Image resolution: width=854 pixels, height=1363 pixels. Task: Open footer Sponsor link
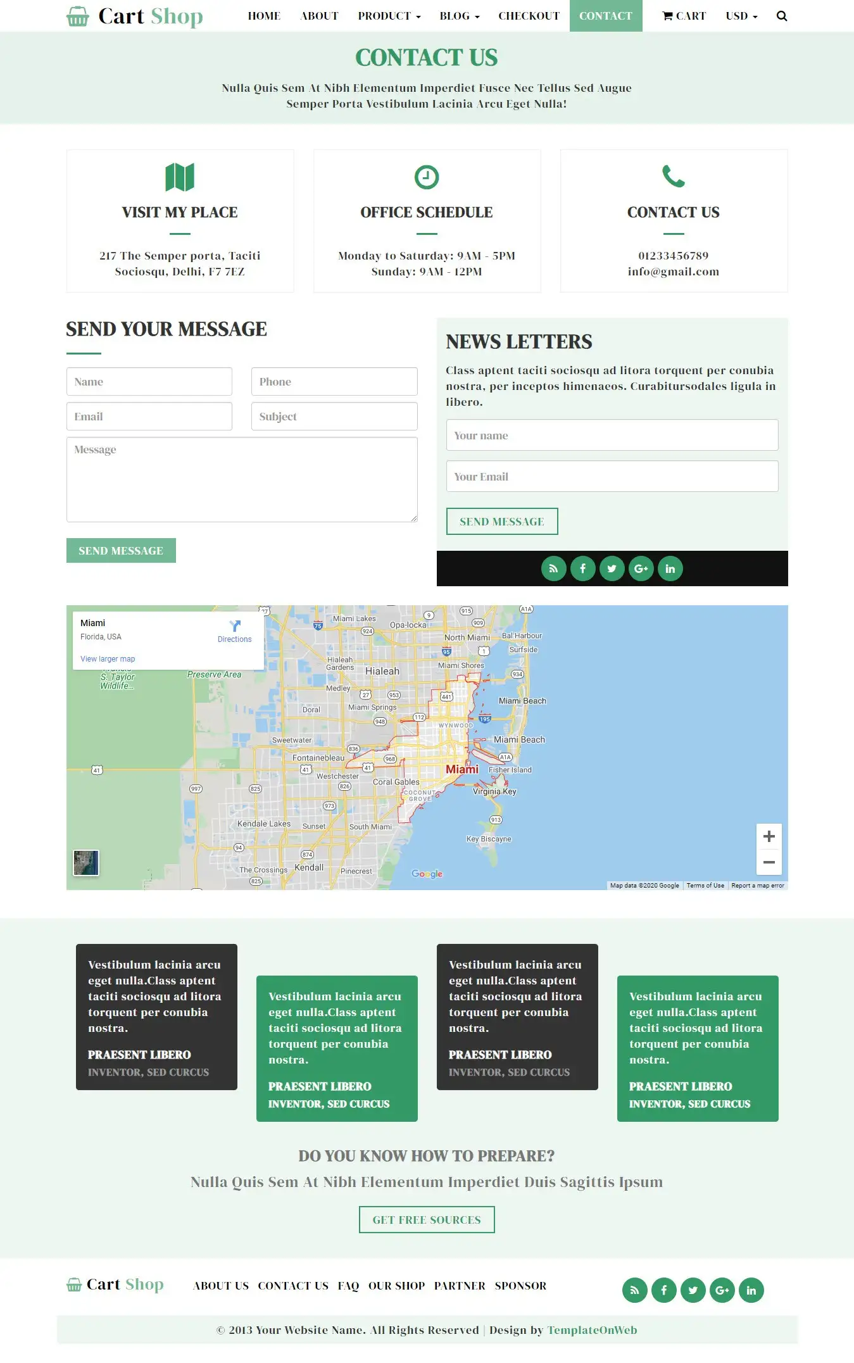tap(520, 1286)
